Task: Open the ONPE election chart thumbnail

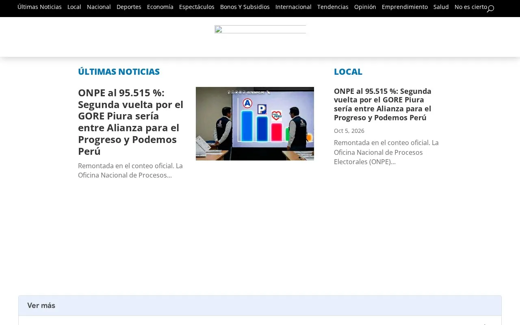Action: (x=255, y=123)
